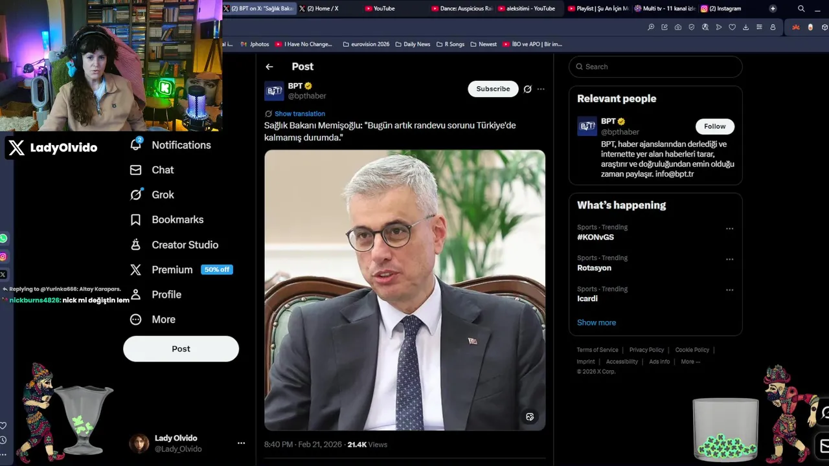The height and width of the screenshot is (466, 829).
Task: Open Ads info footer link
Action: [x=659, y=362]
